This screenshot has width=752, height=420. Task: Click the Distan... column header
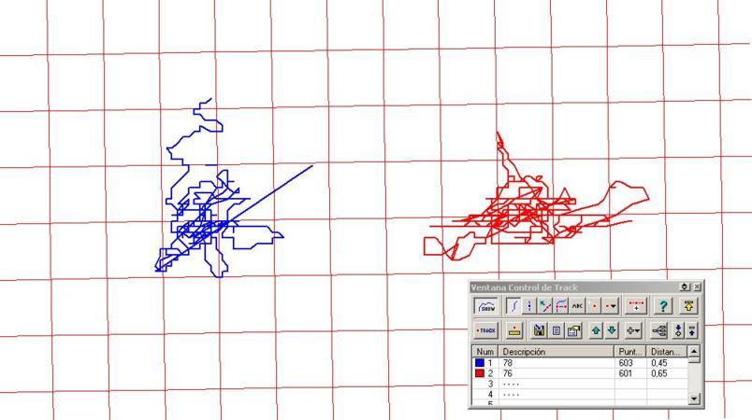[x=667, y=352]
